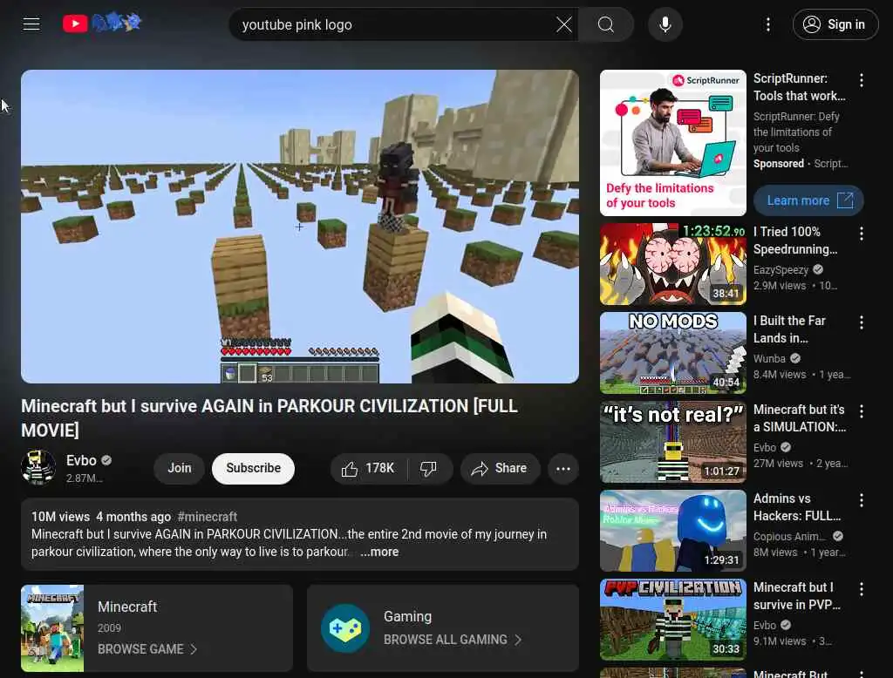Open options menu for ScriptRunner ad
Image resolution: width=893 pixels, height=678 pixels.
[x=861, y=80]
